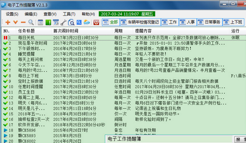Select the 任意时间提醒 task title
This screenshot has width=246, height=143.
30,87
